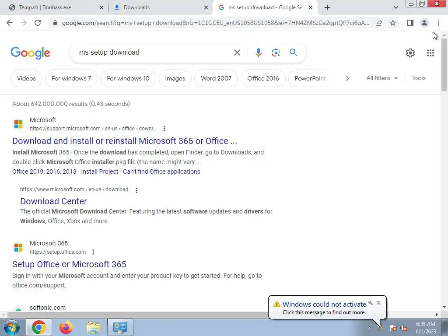This screenshot has height=336, width=448.
Task: Open the Download Center result
Action: tap(53, 201)
